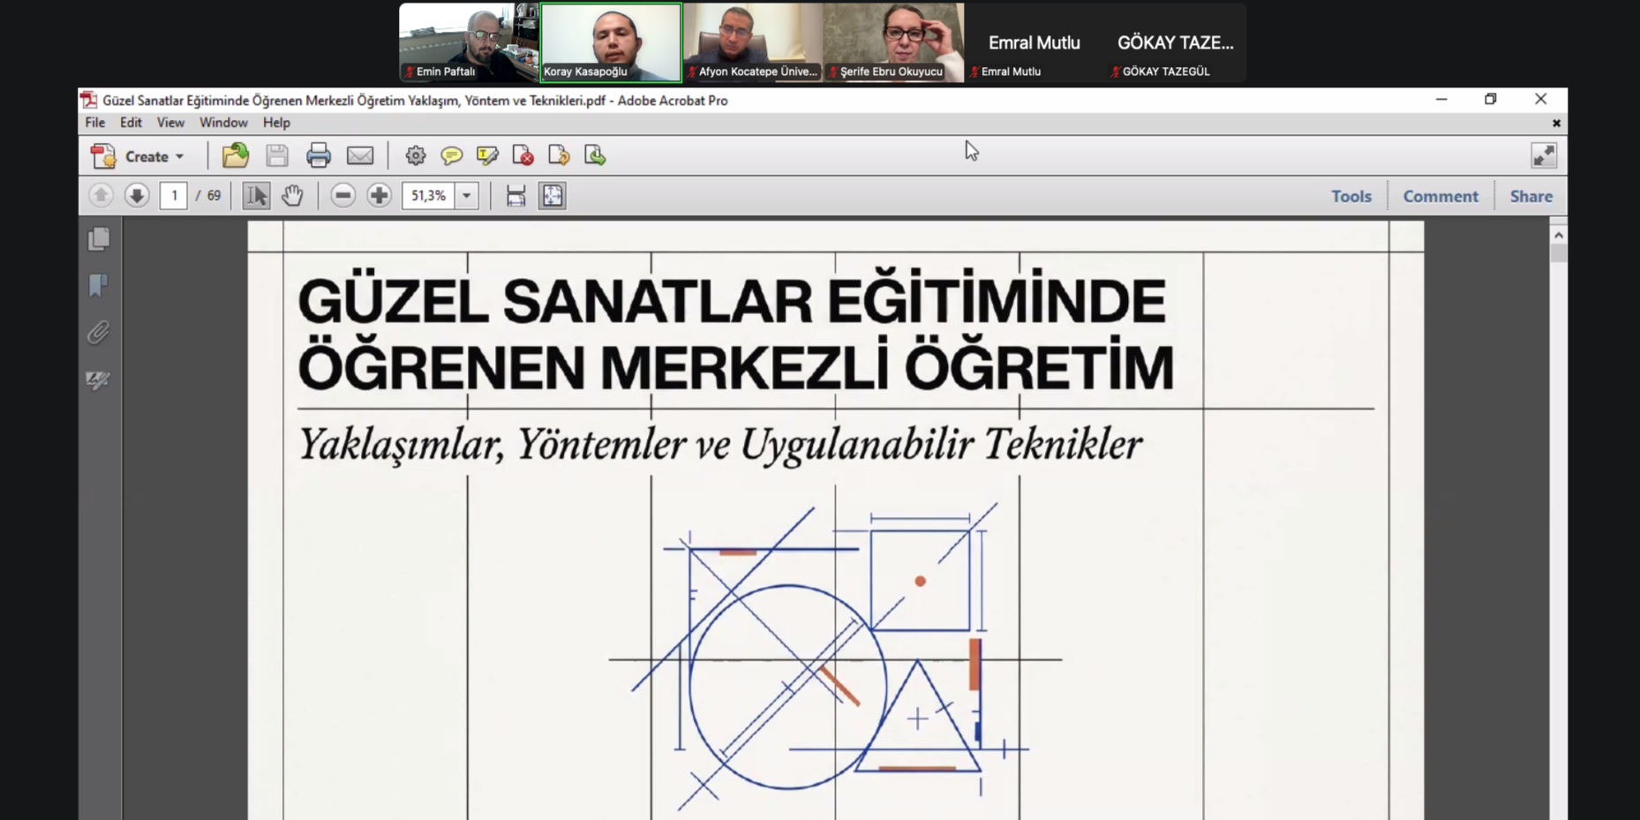The image size is (1640, 820).
Task: Open the Bookmarks side panel
Action: [99, 285]
